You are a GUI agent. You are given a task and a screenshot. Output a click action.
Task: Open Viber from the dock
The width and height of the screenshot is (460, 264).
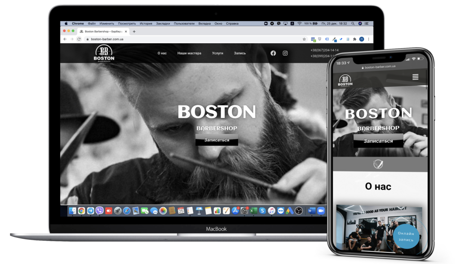(x=100, y=211)
